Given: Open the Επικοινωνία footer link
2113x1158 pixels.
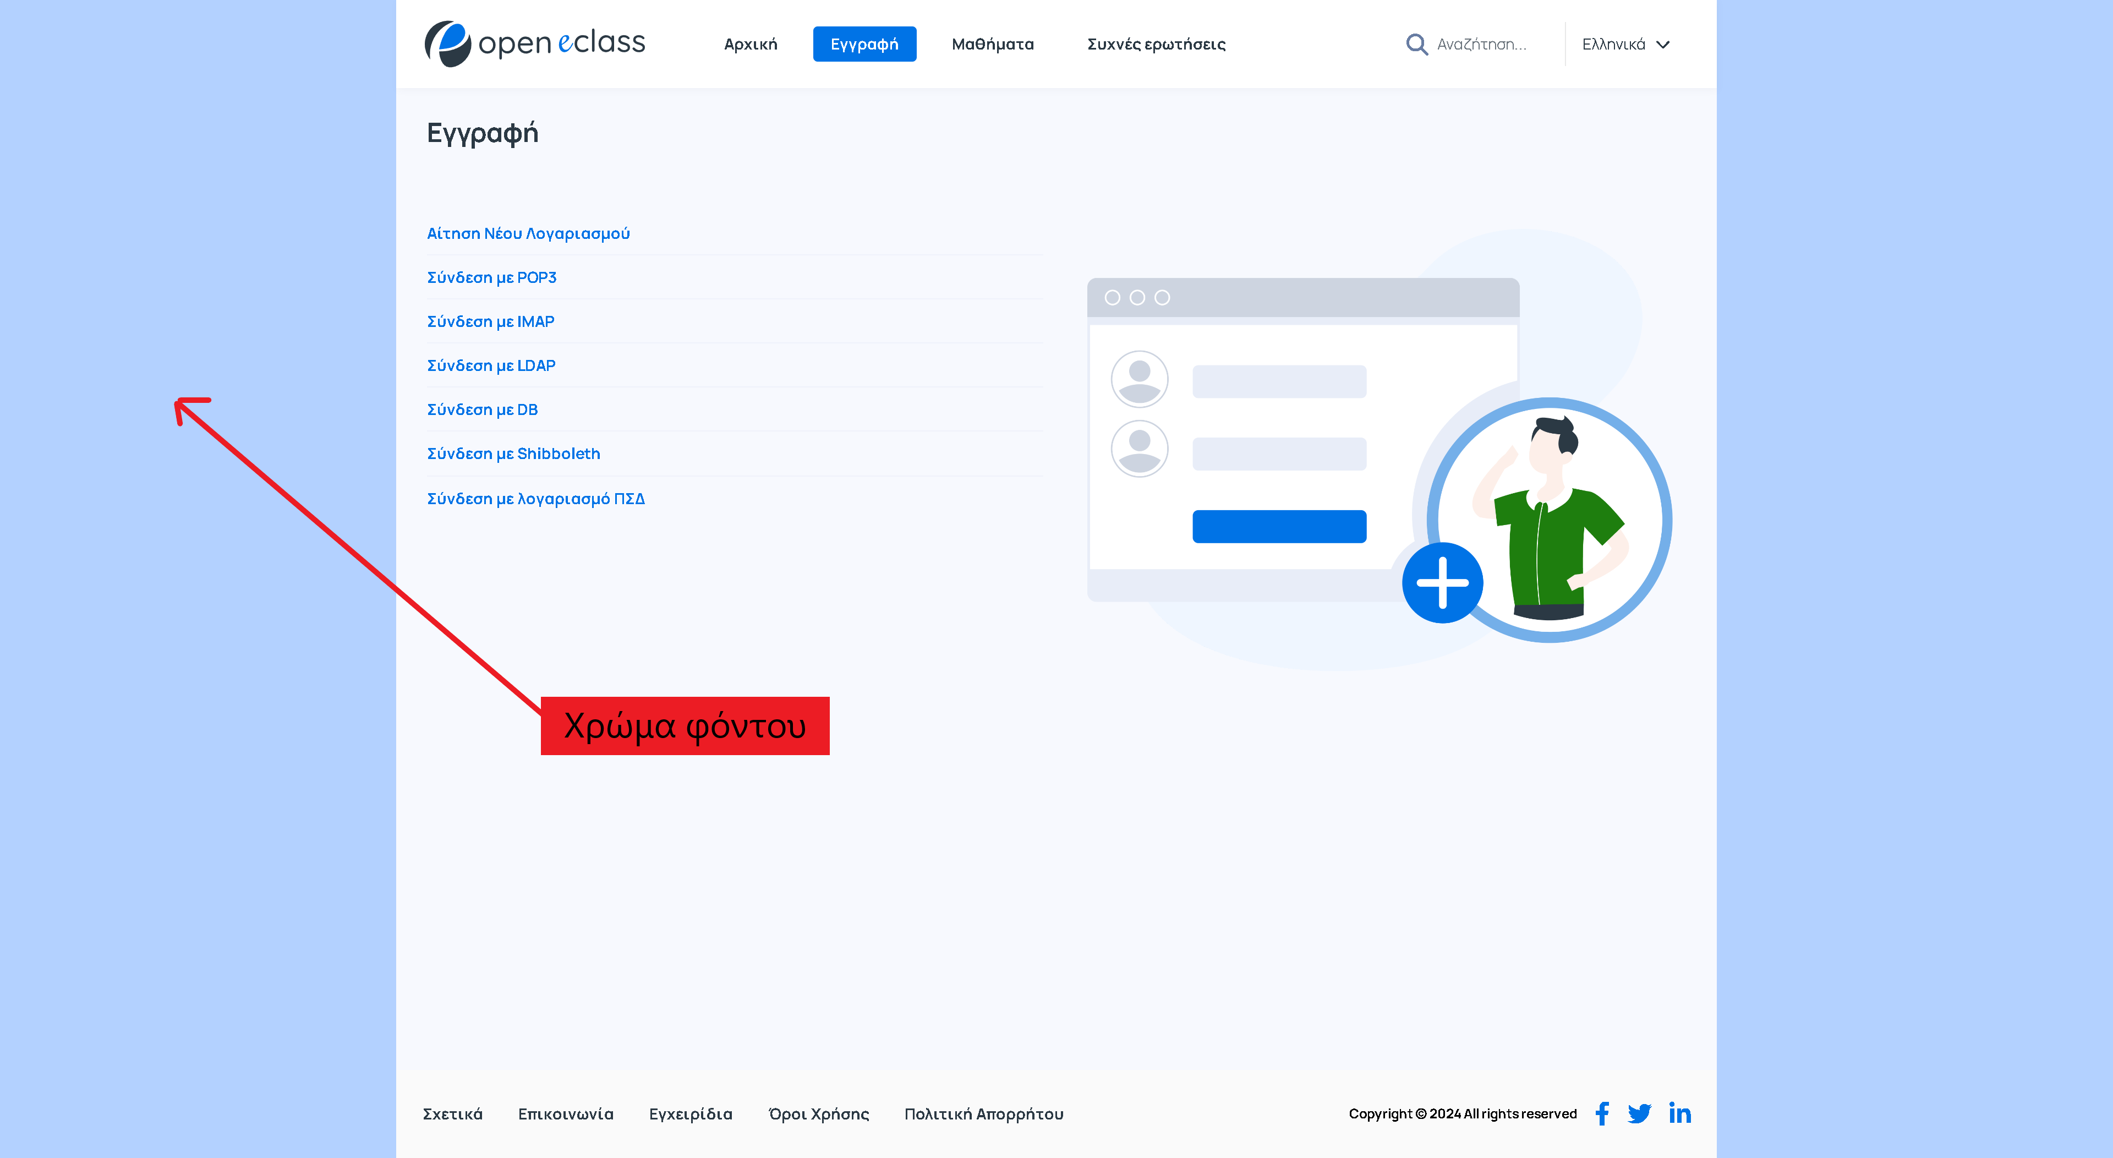Looking at the screenshot, I should tap(565, 1113).
